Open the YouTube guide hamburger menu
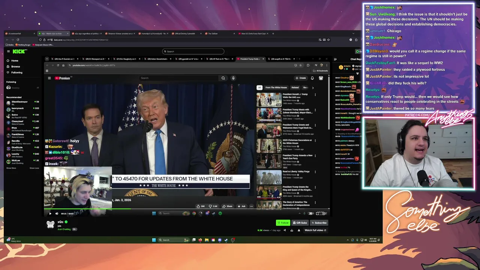This screenshot has width=480, height=270. point(49,78)
